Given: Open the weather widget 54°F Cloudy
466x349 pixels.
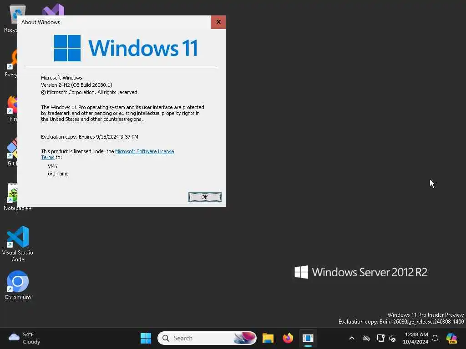Looking at the screenshot, I should click(x=25, y=338).
